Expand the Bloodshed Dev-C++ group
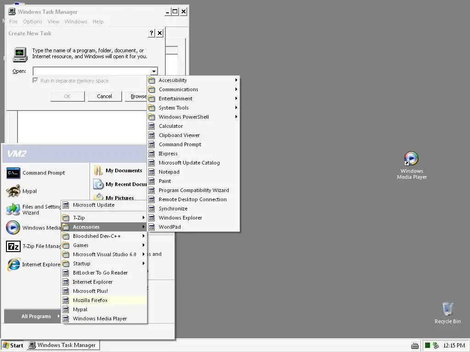Screen dimensions: 470x352 (104, 236)
